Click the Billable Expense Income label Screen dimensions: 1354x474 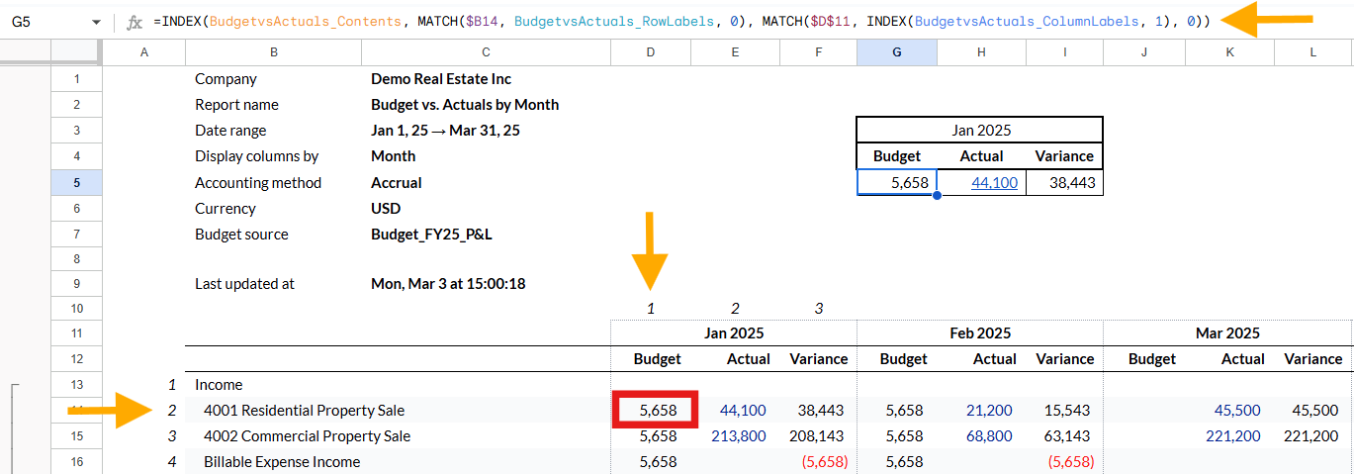282,462
